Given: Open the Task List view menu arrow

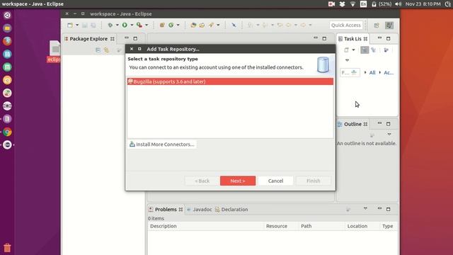Looking at the screenshot, I should (x=348, y=60).
